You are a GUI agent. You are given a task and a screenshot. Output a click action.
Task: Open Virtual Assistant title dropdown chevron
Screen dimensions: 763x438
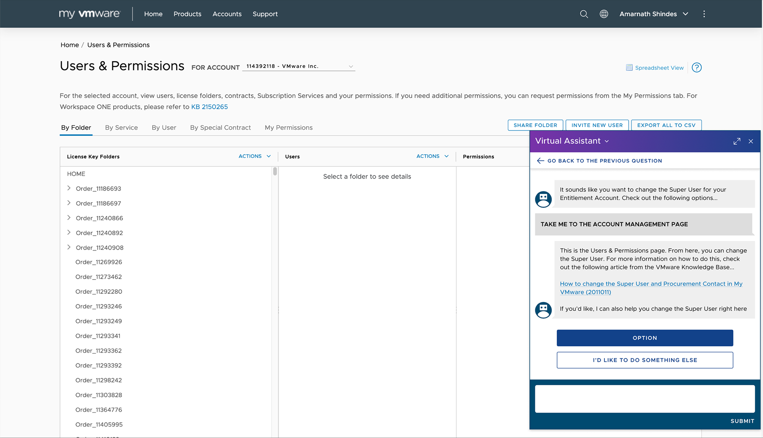607,141
